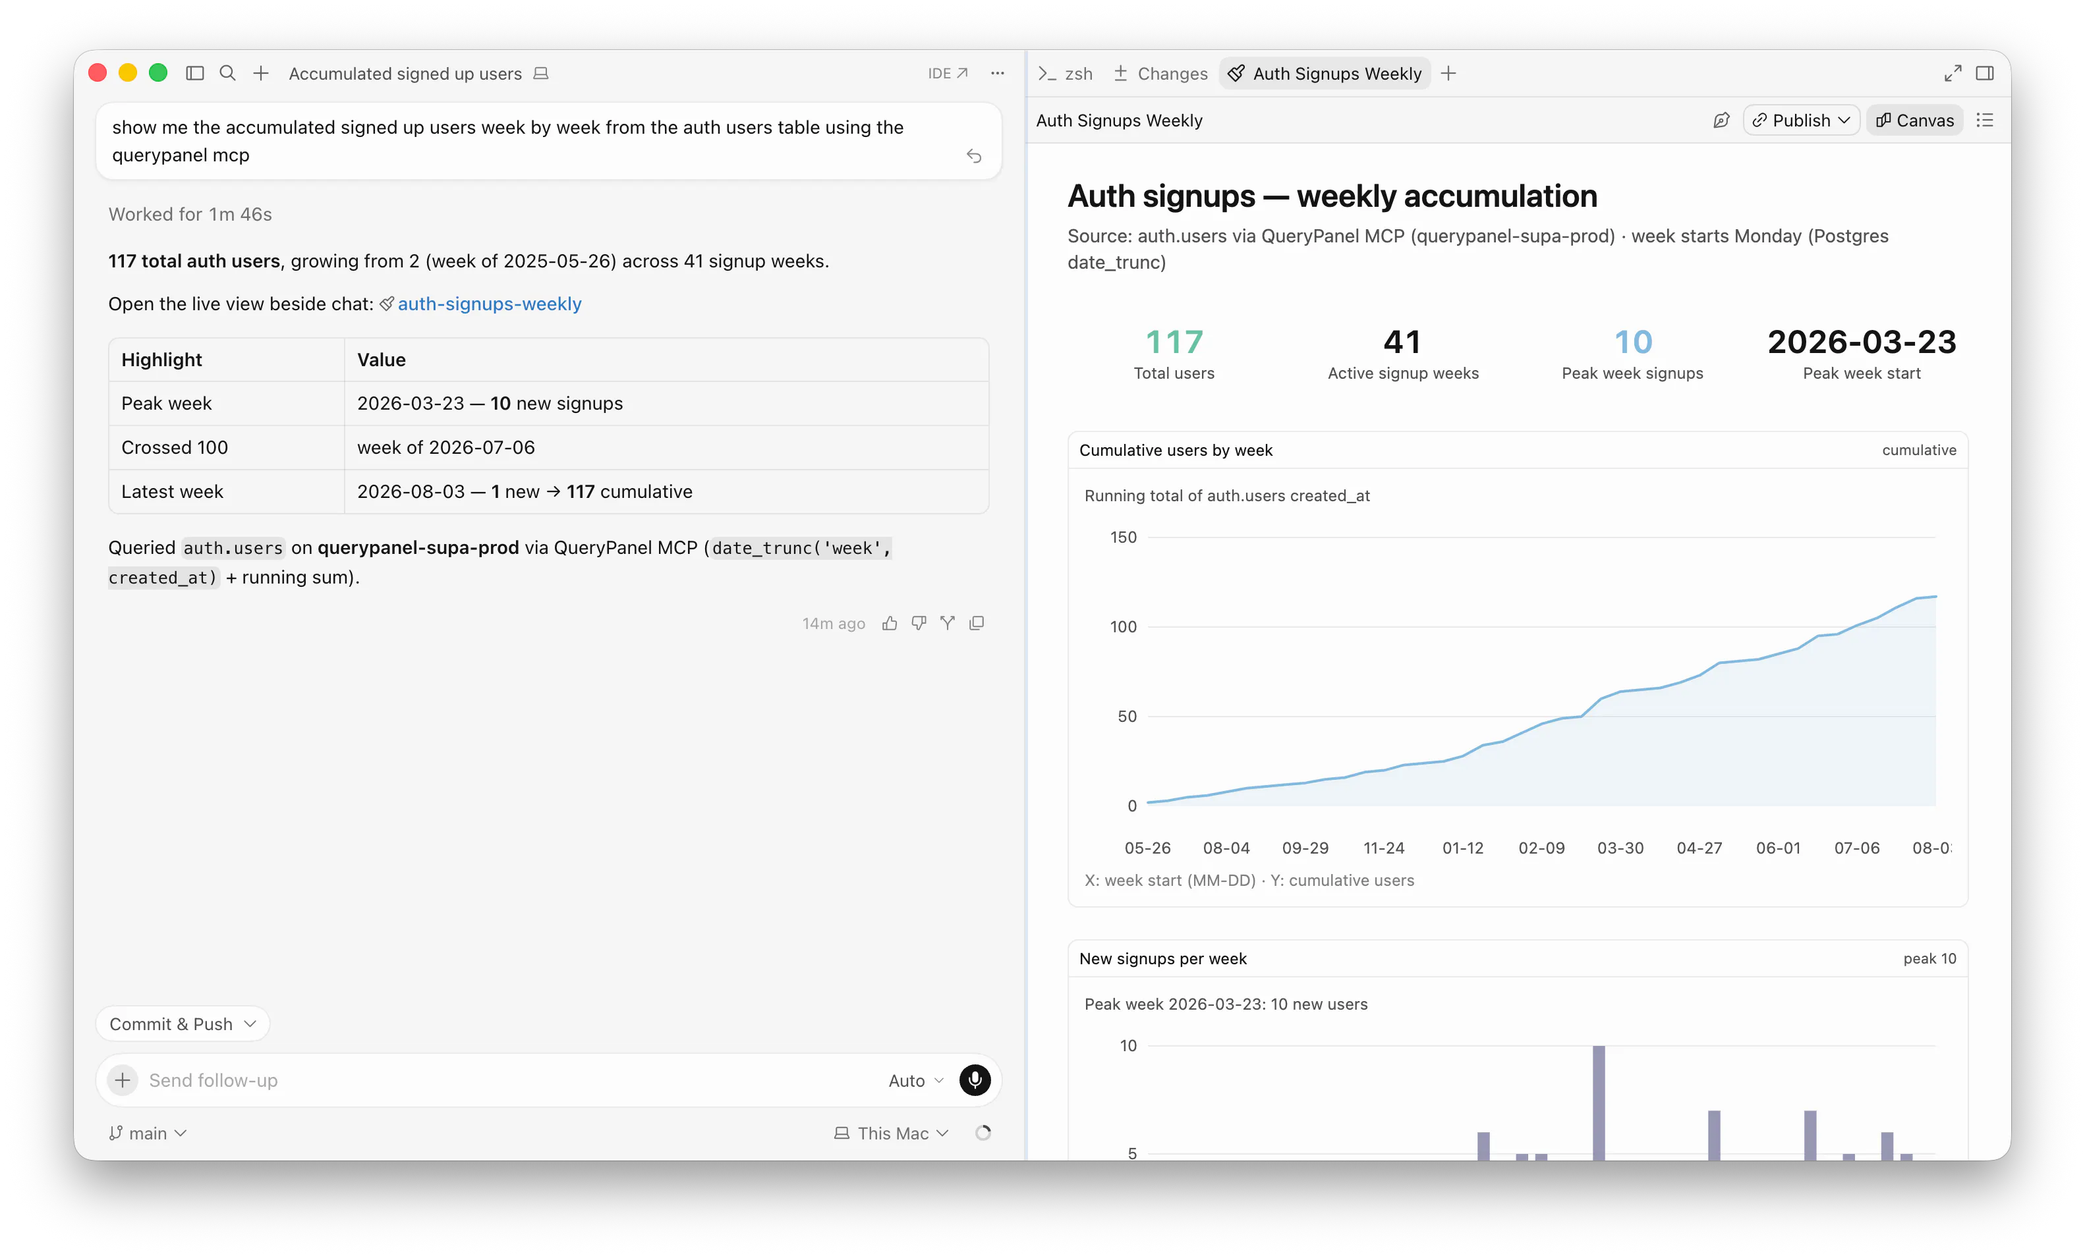2085x1258 pixels.
Task: Click the 03-30 x-axis label
Action: [x=1620, y=848]
